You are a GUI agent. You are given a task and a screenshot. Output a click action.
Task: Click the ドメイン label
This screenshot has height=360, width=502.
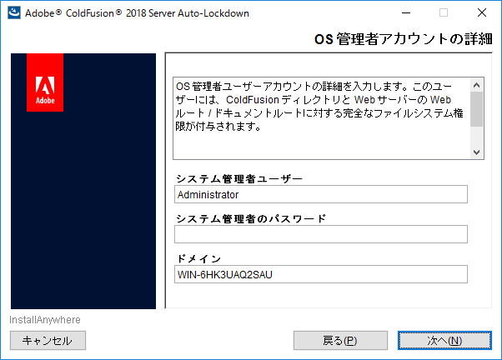pyautogui.click(x=198, y=258)
